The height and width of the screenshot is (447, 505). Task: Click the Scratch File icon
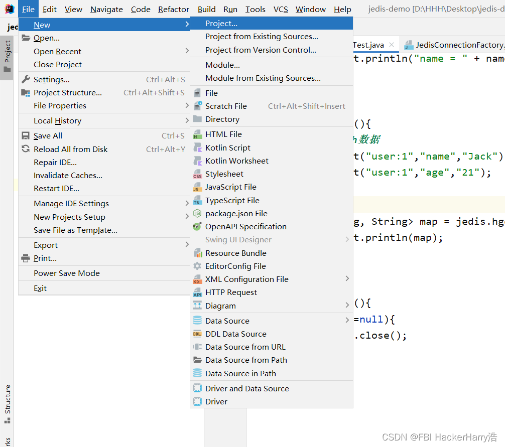(x=197, y=106)
